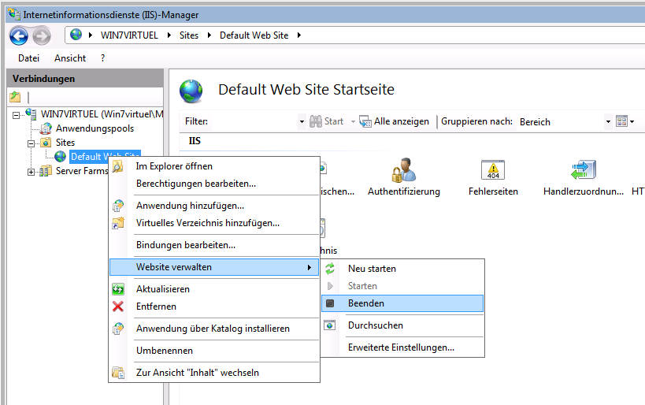Viewport: 645px width, 405px height.
Task: Click the Authentifizierung feature icon
Action: click(x=404, y=169)
